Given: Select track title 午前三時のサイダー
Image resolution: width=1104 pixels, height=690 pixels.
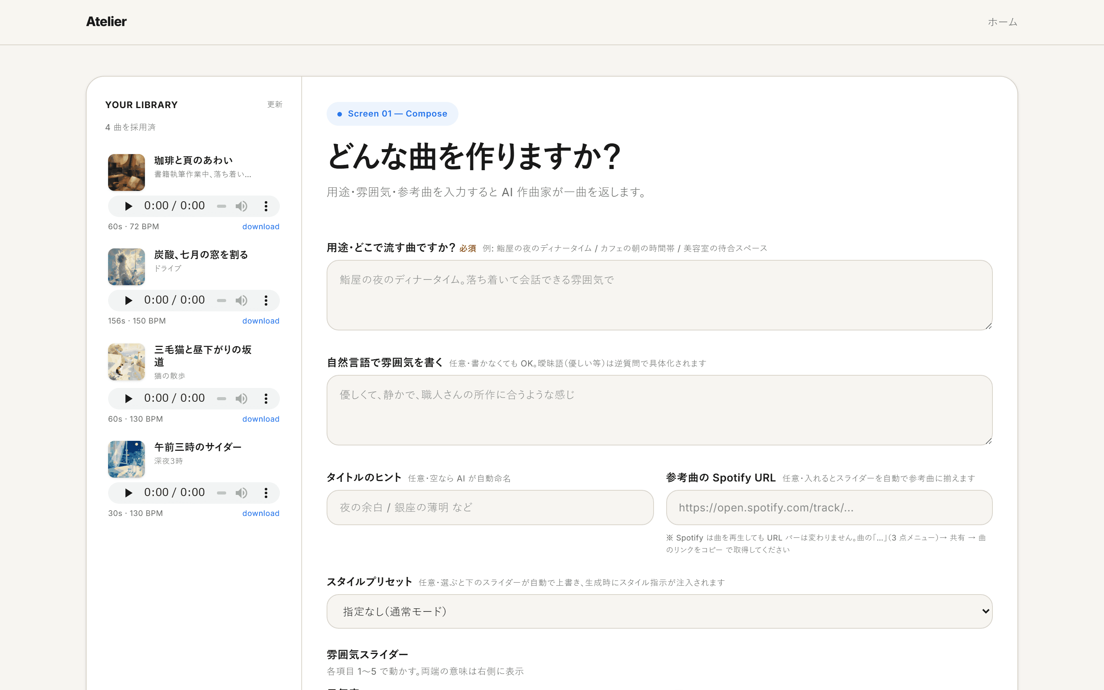Looking at the screenshot, I should [x=198, y=447].
